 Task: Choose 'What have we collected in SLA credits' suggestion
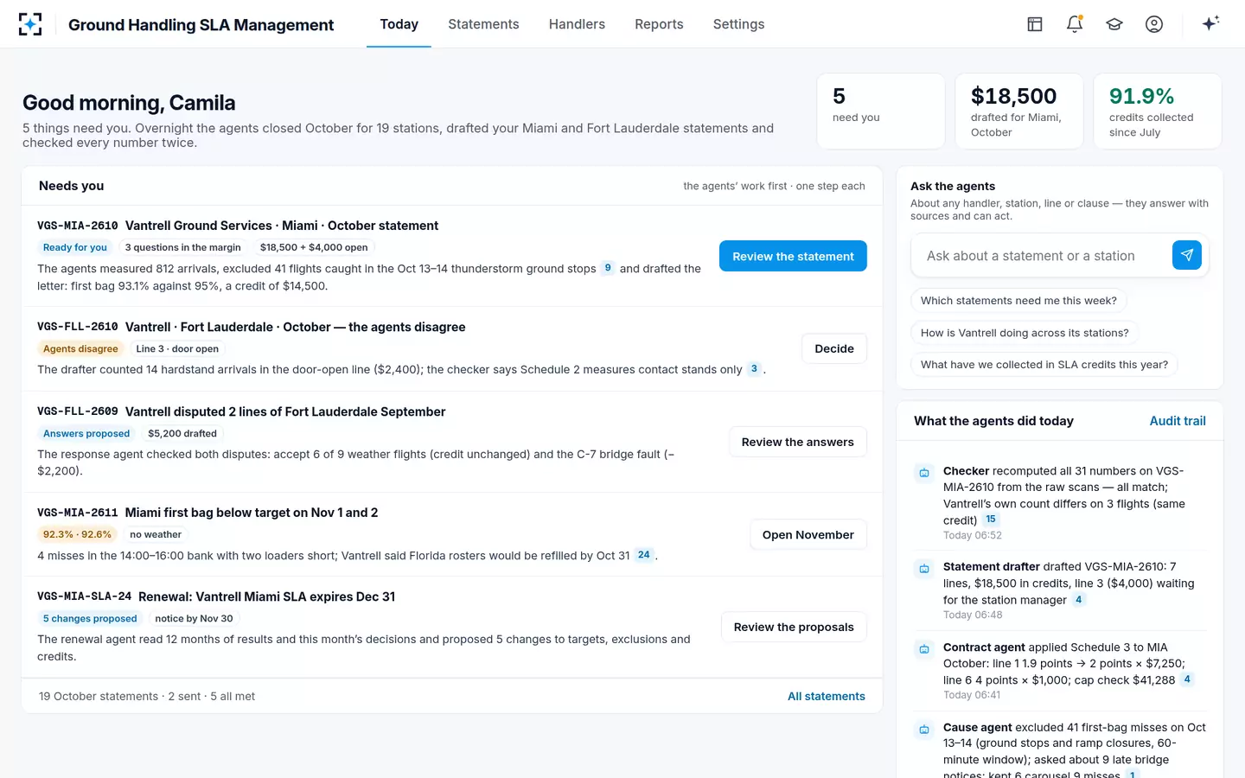1044,365
